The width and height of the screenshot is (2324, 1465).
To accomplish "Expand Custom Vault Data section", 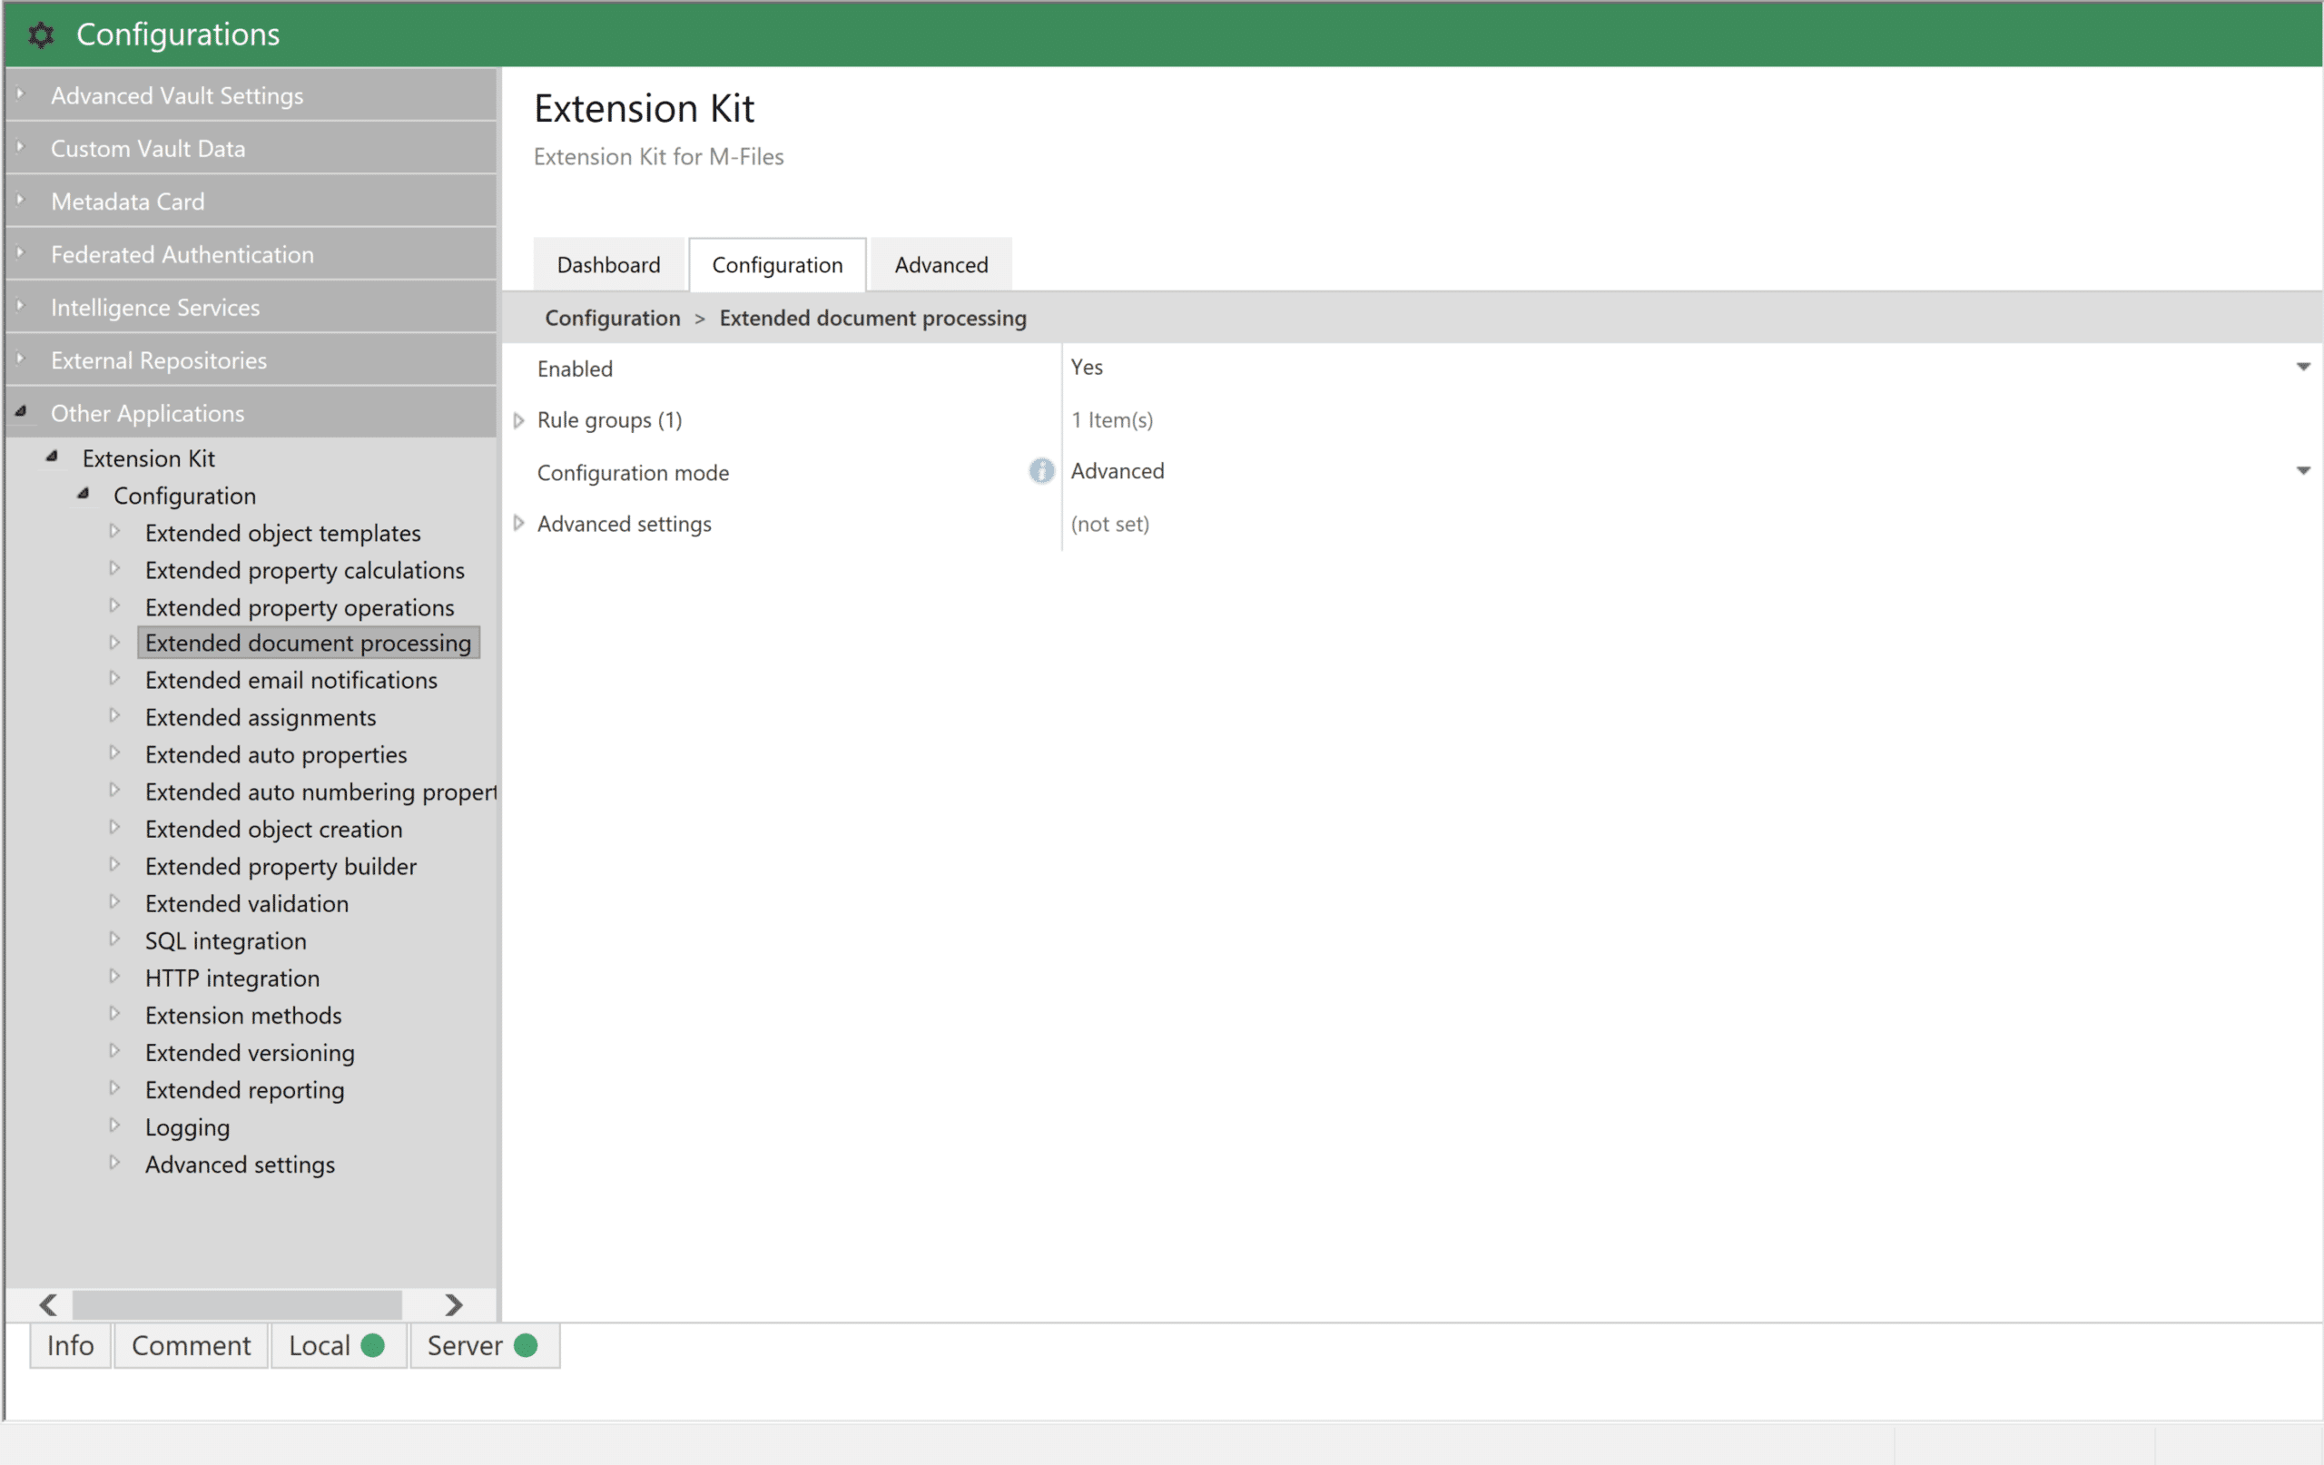I will (20, 148).
